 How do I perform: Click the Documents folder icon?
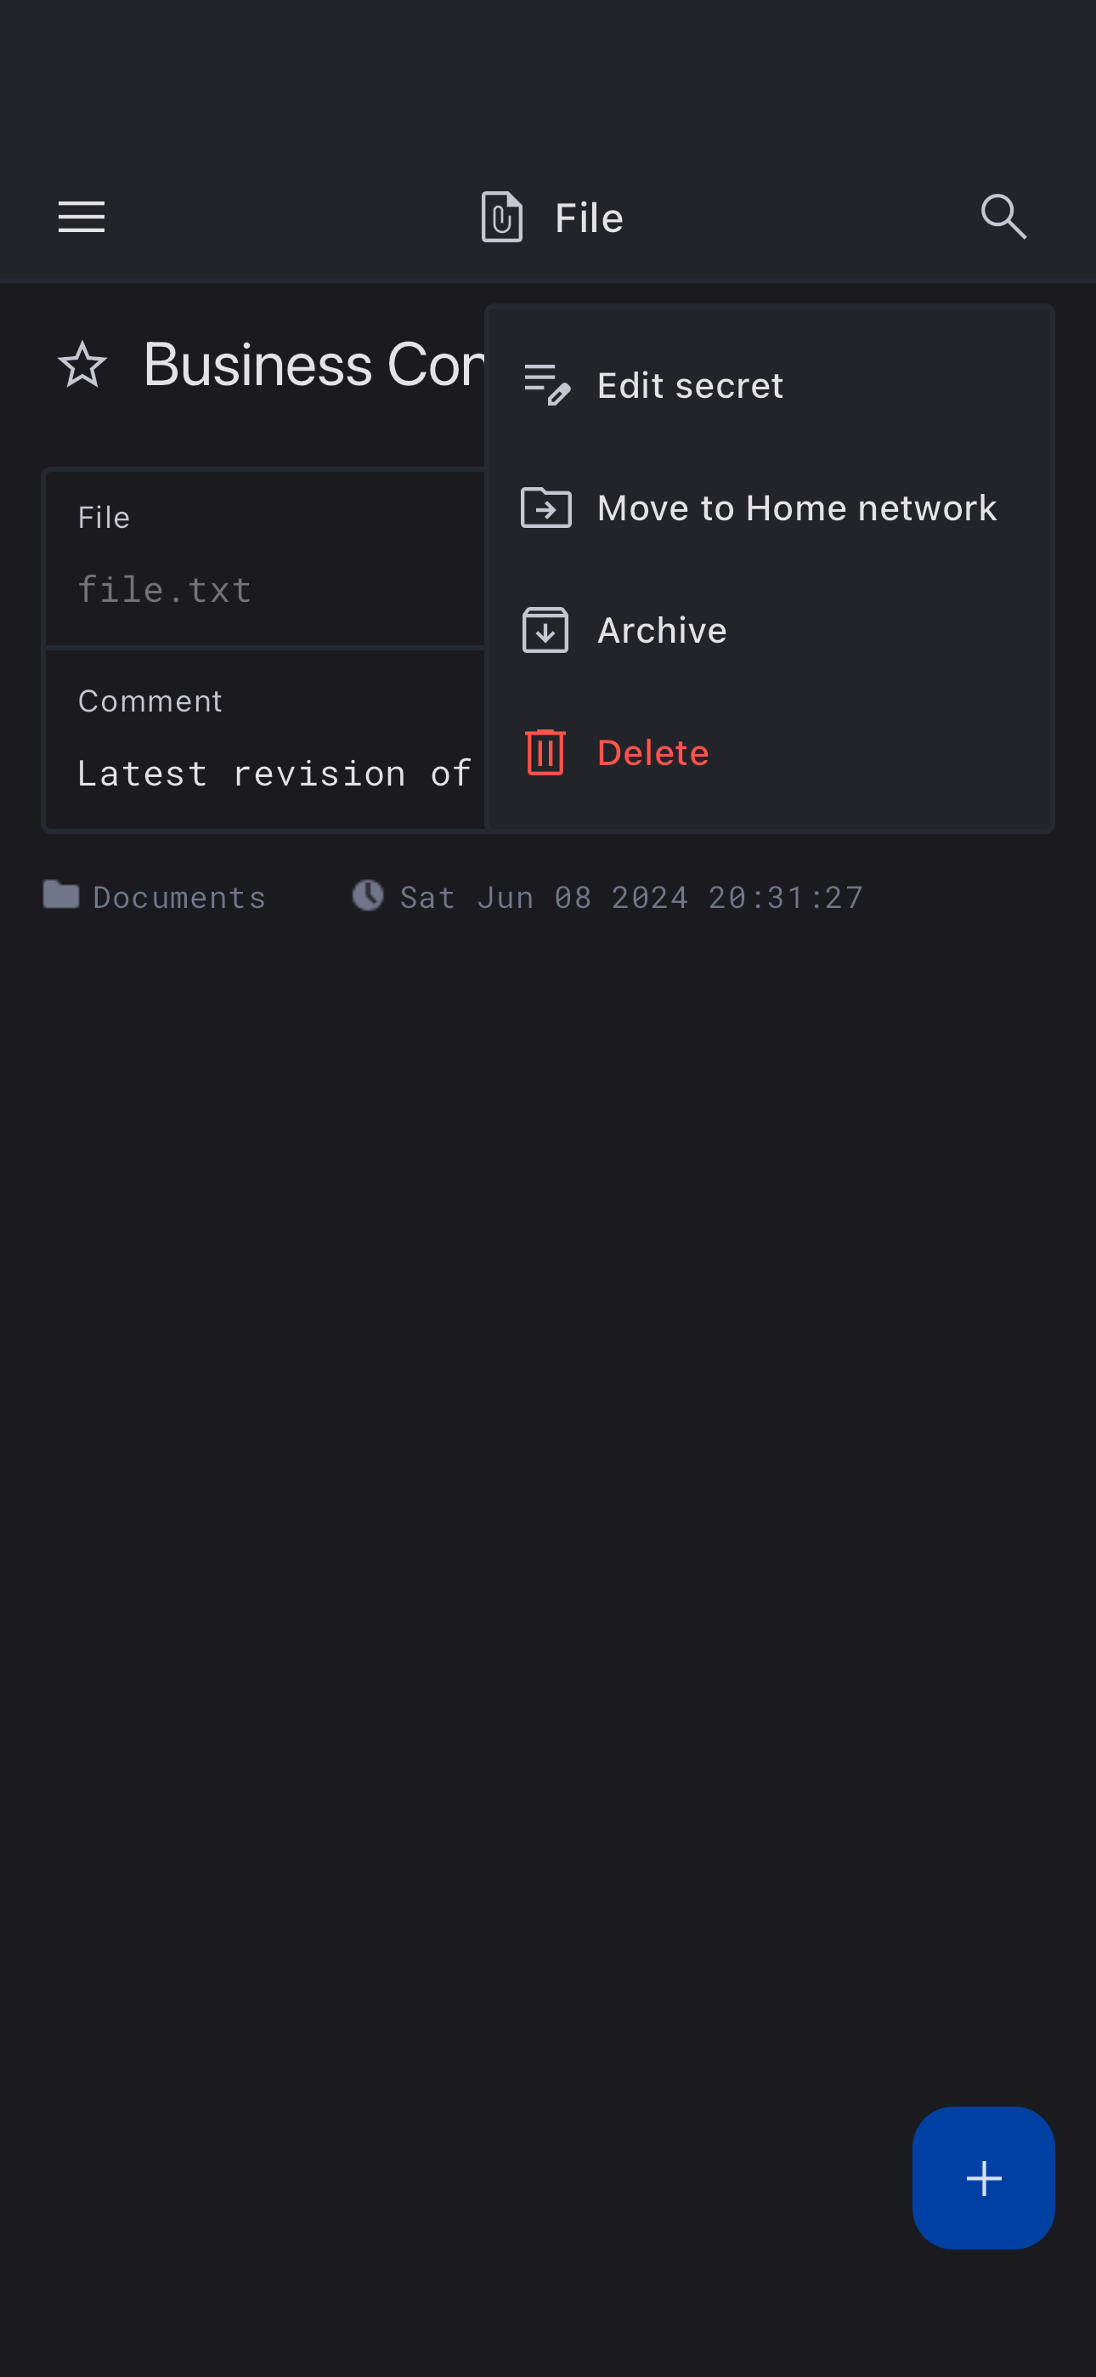[x=61, y=894]
